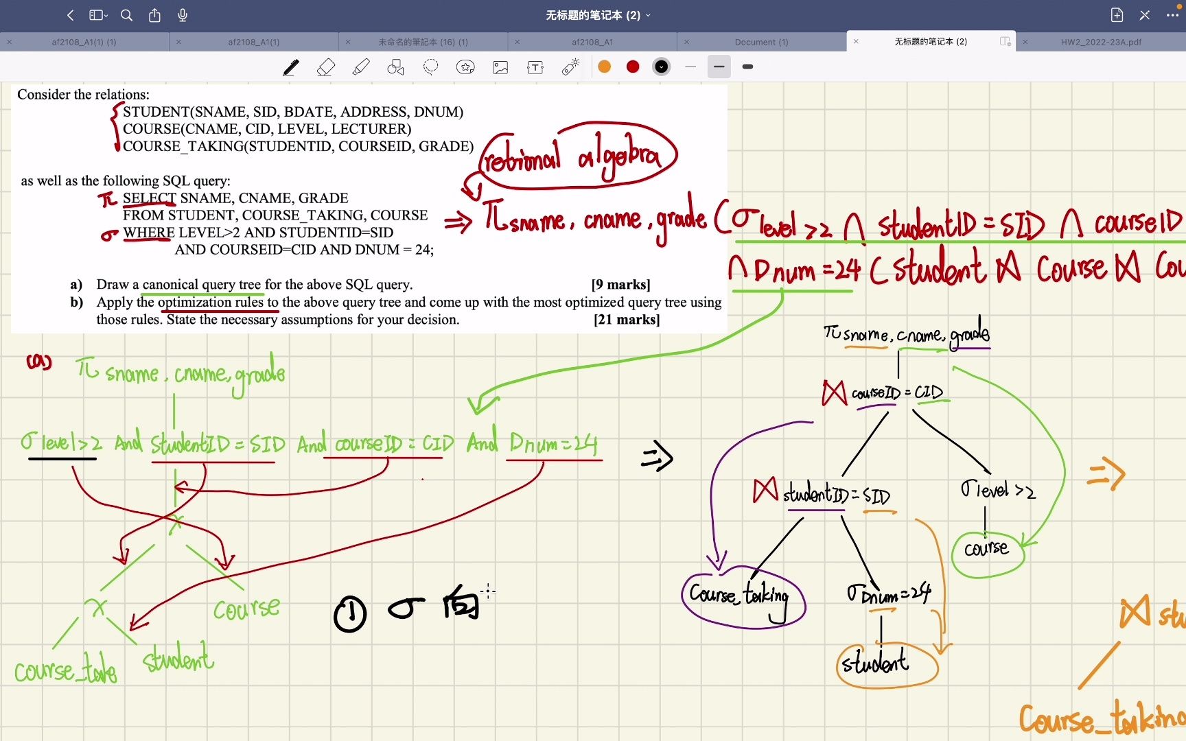The height and width of the screenshot is (741, 1186).
Task: Select the Shapes tool
Action: (x=396, y=67)
